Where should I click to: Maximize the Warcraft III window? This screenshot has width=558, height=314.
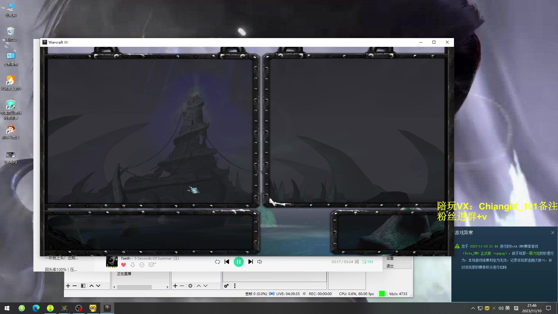pos(434,42)
